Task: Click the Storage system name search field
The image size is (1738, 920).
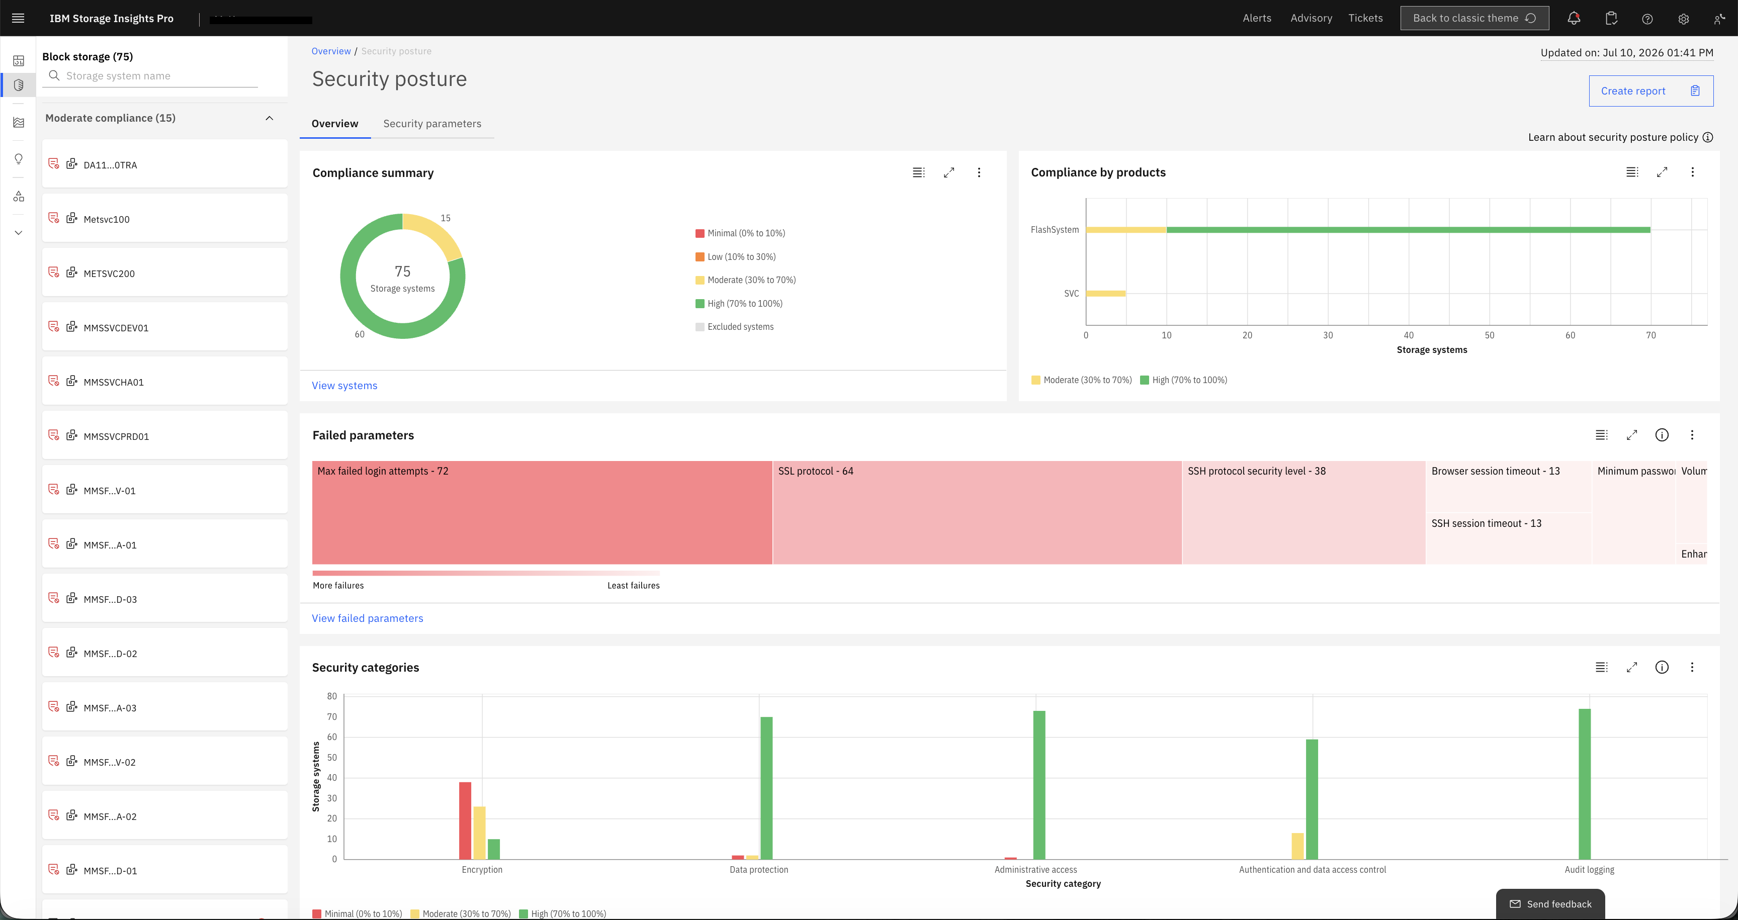Action: (x=150, y=76)
